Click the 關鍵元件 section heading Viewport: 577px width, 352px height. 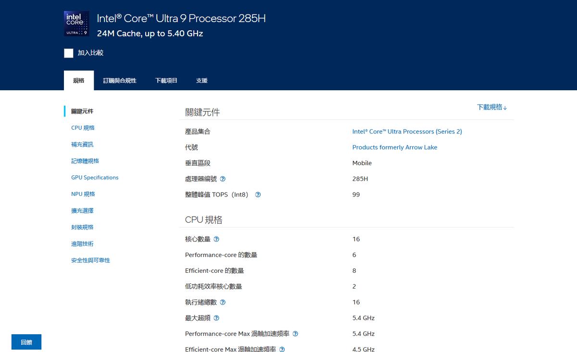coord(202,112)
